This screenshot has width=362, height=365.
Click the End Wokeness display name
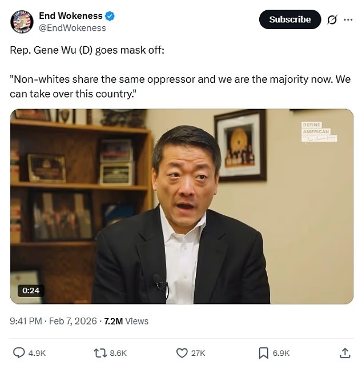coord(71,16)
